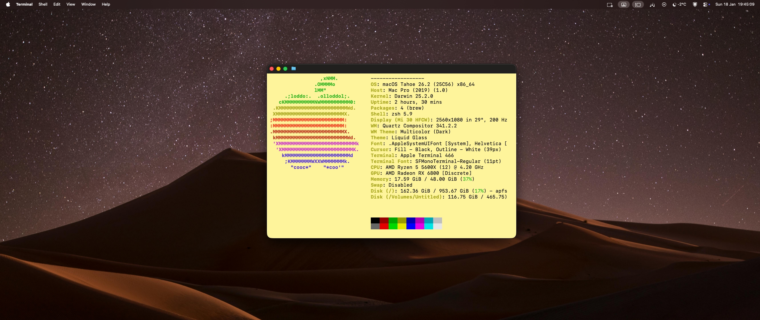Expand the Window menu
Viewport: 760px width, 320px height.
[x=88, y=4]
